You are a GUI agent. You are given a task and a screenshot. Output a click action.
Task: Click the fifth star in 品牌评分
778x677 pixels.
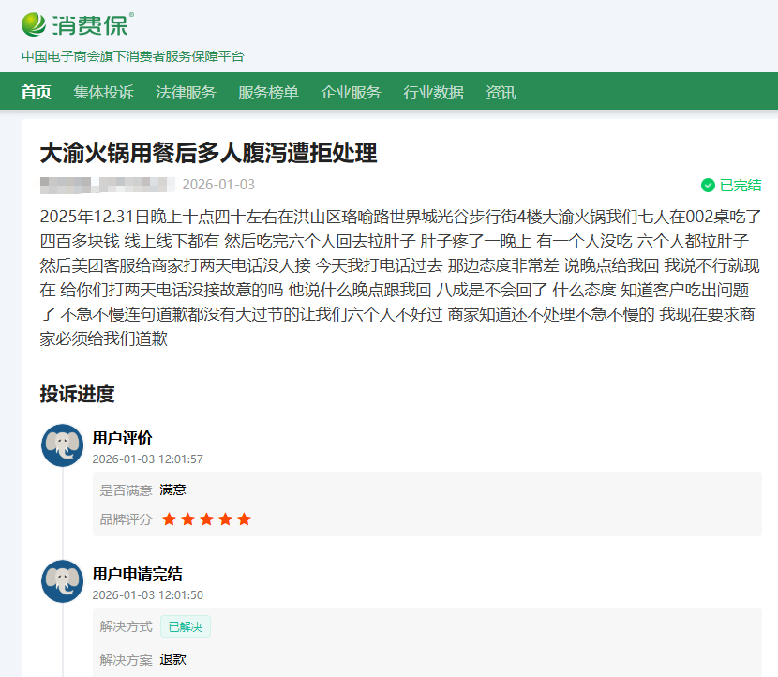244,519
